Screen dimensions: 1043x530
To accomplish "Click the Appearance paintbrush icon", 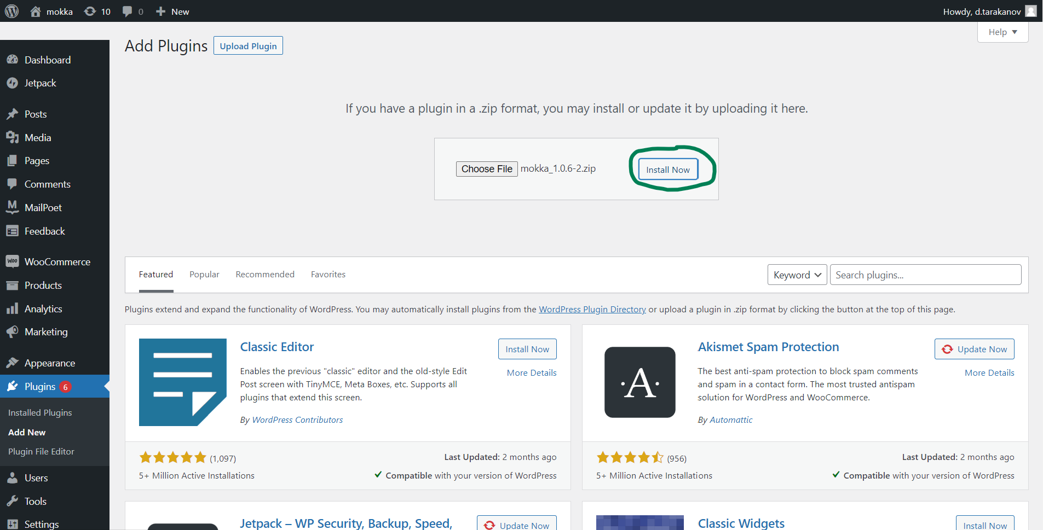I will [x=13, y=363].
